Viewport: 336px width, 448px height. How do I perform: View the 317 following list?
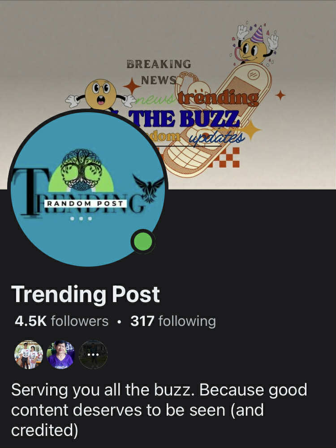point(173,321)
